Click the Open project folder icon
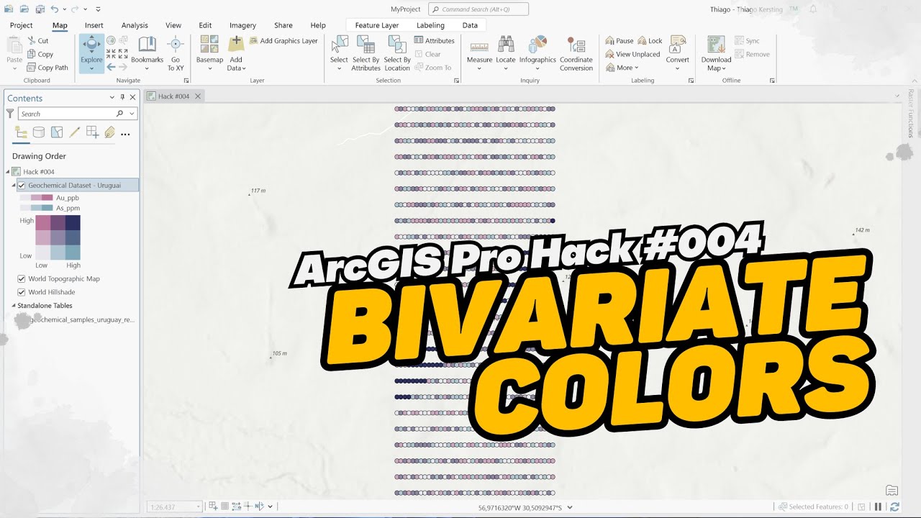The image size is (921, 518). pos(24,9)
